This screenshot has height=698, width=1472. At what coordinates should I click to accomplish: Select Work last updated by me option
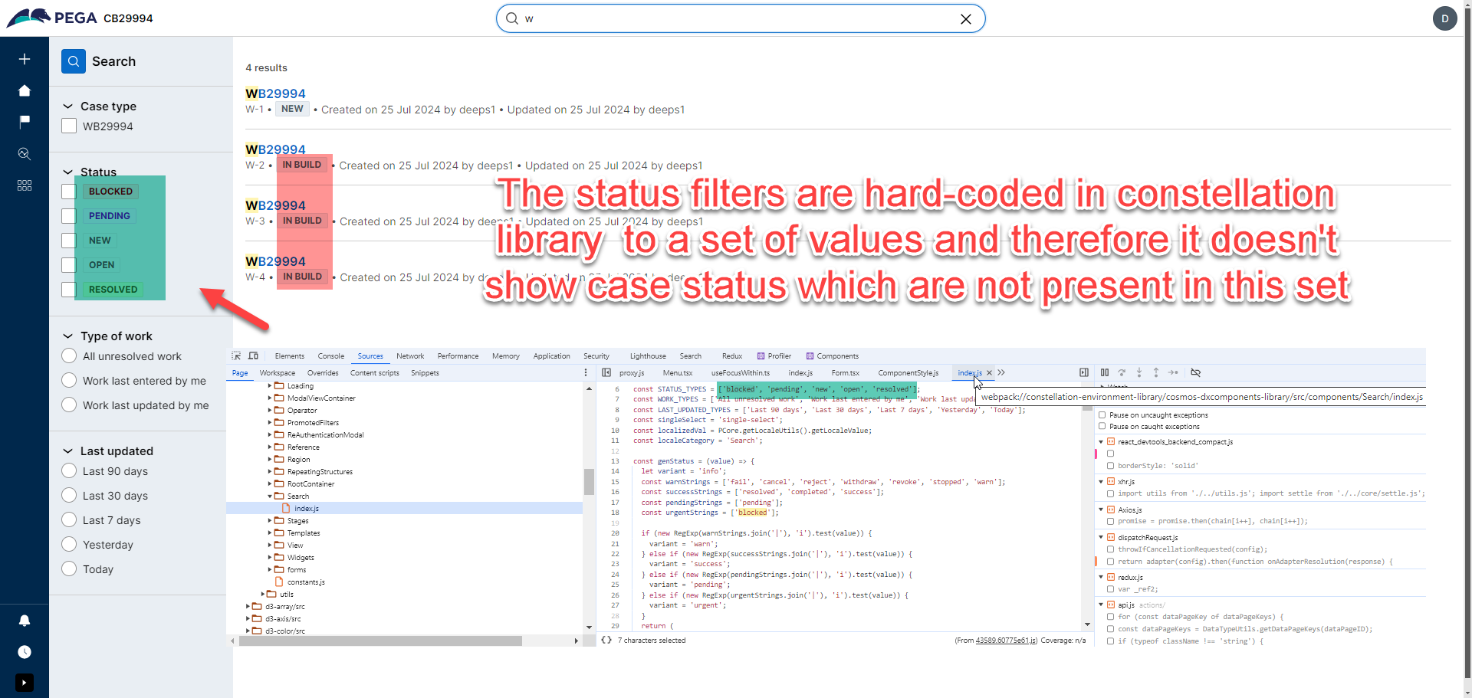click(x=69, y=405)
